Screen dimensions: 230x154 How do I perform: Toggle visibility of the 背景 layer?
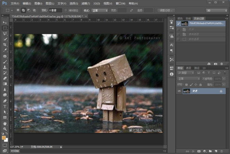click(179, 91)
